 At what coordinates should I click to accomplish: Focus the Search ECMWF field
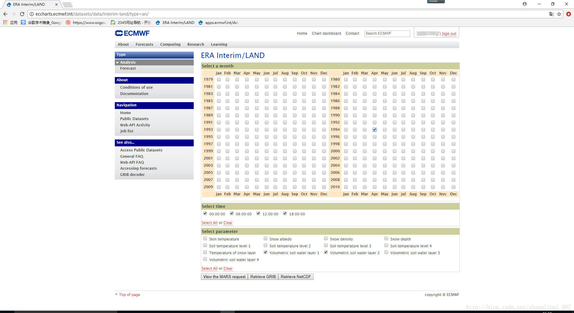click(x=387, y=33)
